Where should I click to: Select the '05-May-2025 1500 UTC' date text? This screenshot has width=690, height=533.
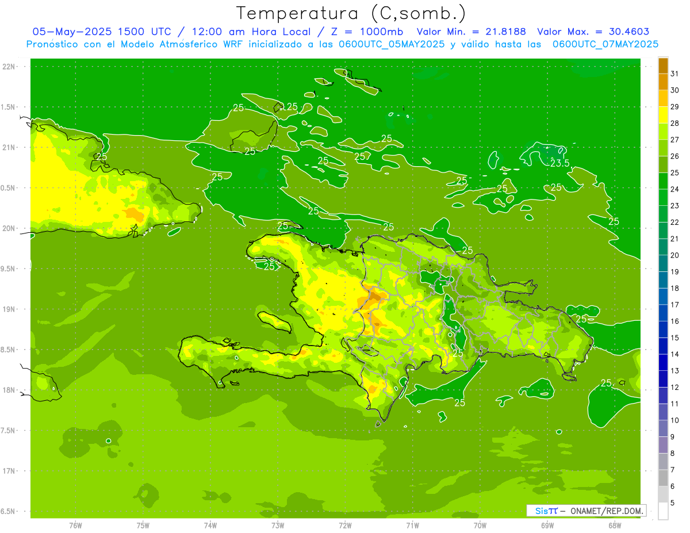(101, 32)
